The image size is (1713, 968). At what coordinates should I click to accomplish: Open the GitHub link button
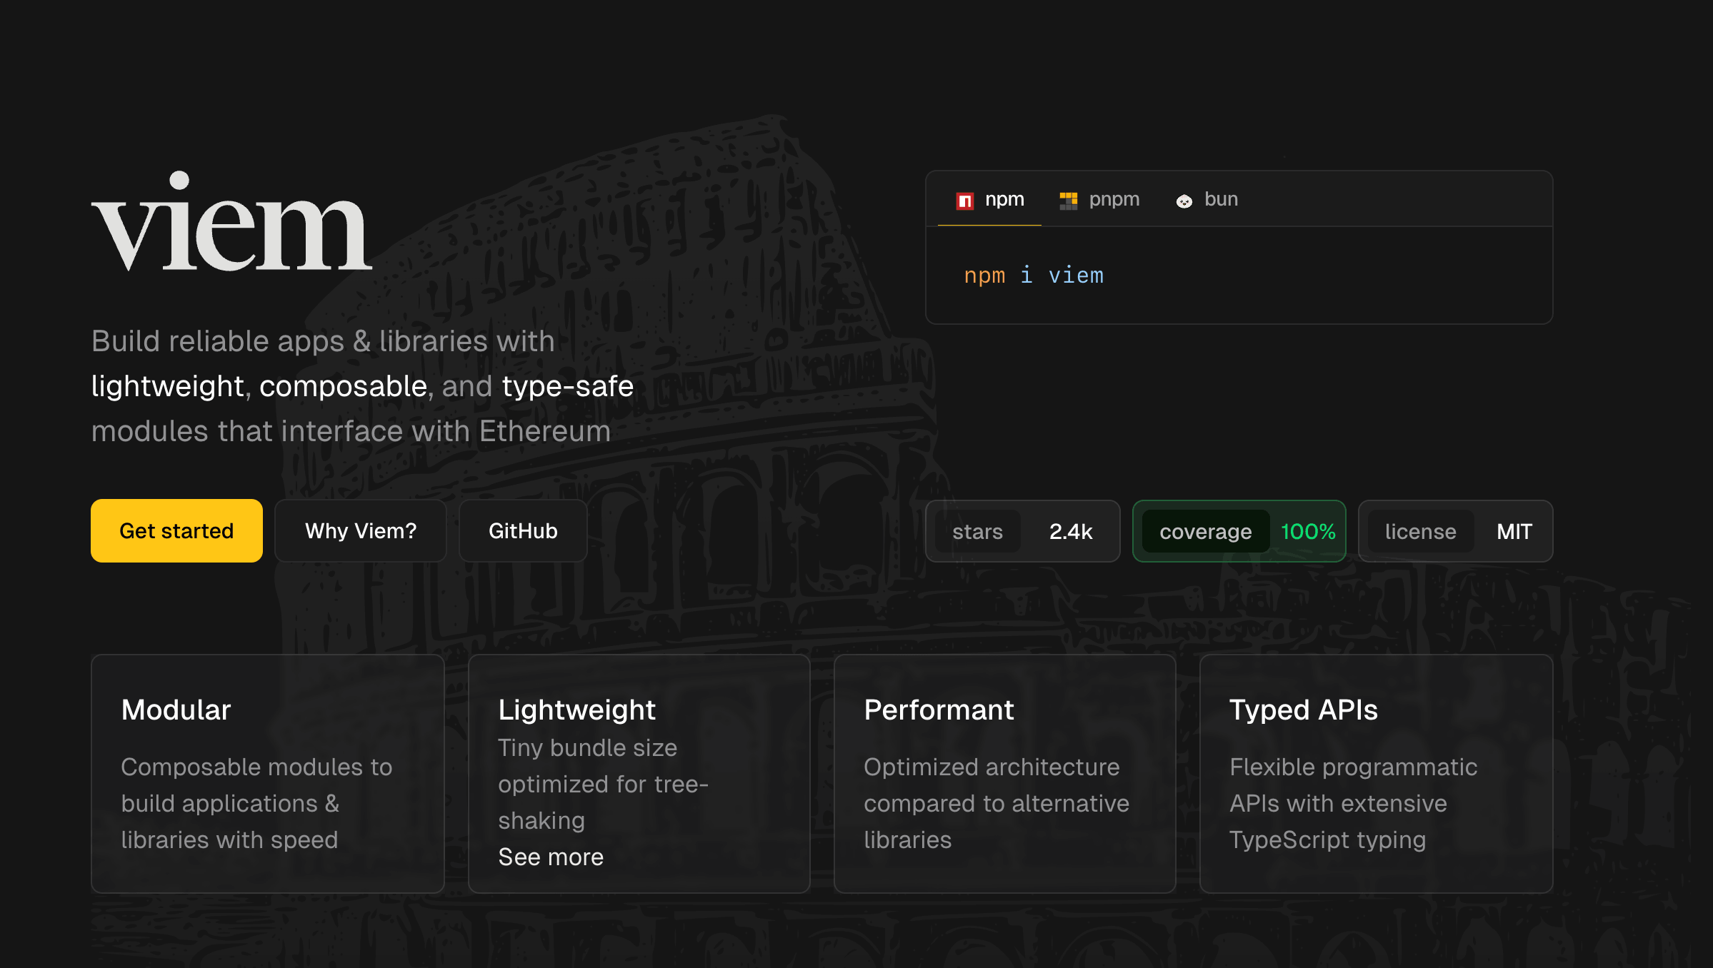[x=523, y=530]
